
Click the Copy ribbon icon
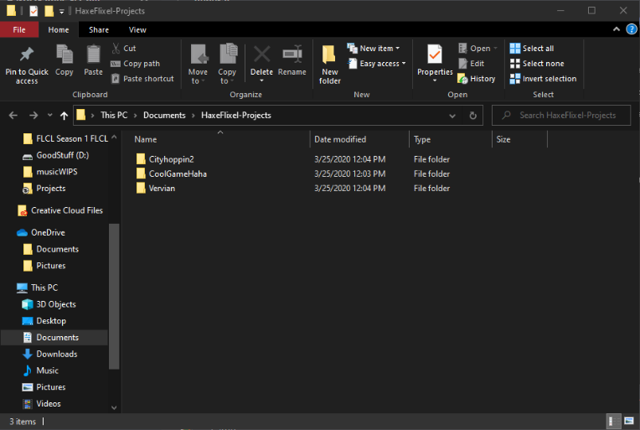tap(64, 54)
